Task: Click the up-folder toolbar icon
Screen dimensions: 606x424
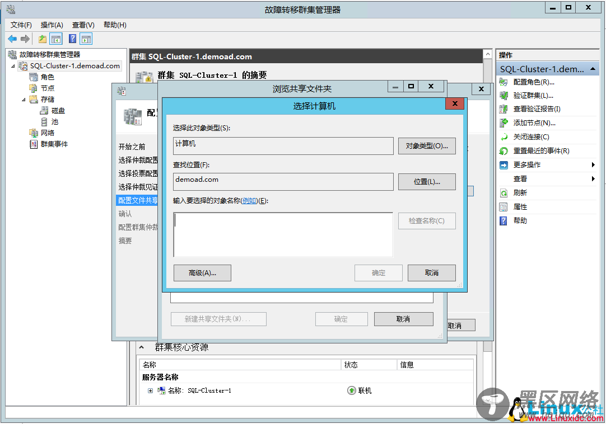Action: [43, 39]
